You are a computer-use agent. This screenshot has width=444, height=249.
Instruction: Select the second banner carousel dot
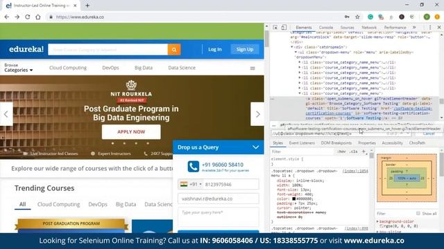coord(124,143)
